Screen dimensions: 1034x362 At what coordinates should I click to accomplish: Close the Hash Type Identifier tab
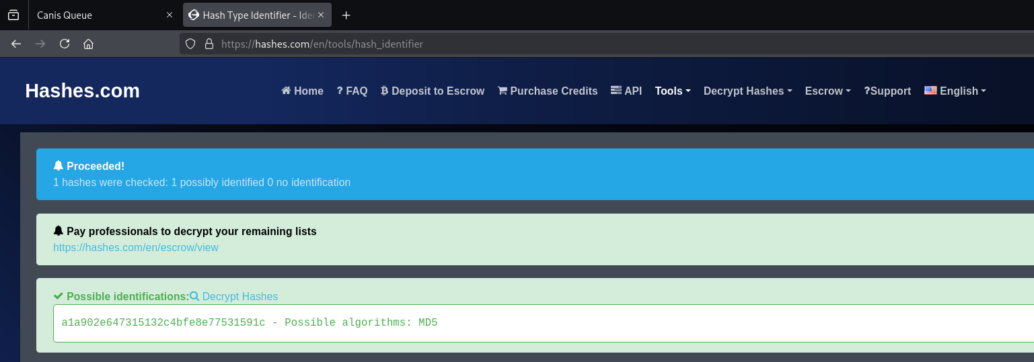click(321, 15)
